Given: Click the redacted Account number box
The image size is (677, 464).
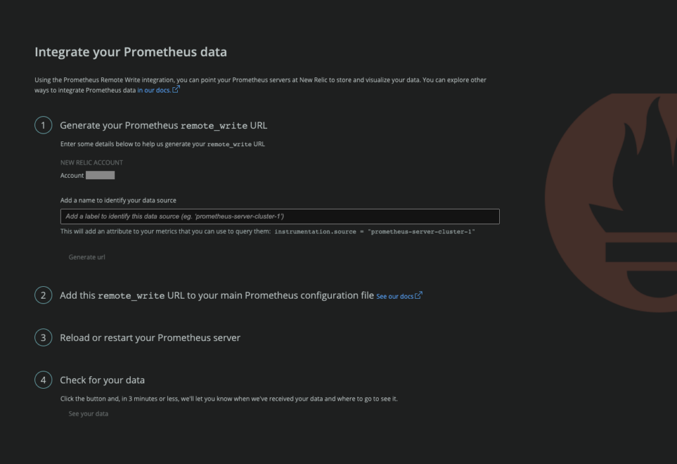Looking at the screenshot, I should click(100, 175).
